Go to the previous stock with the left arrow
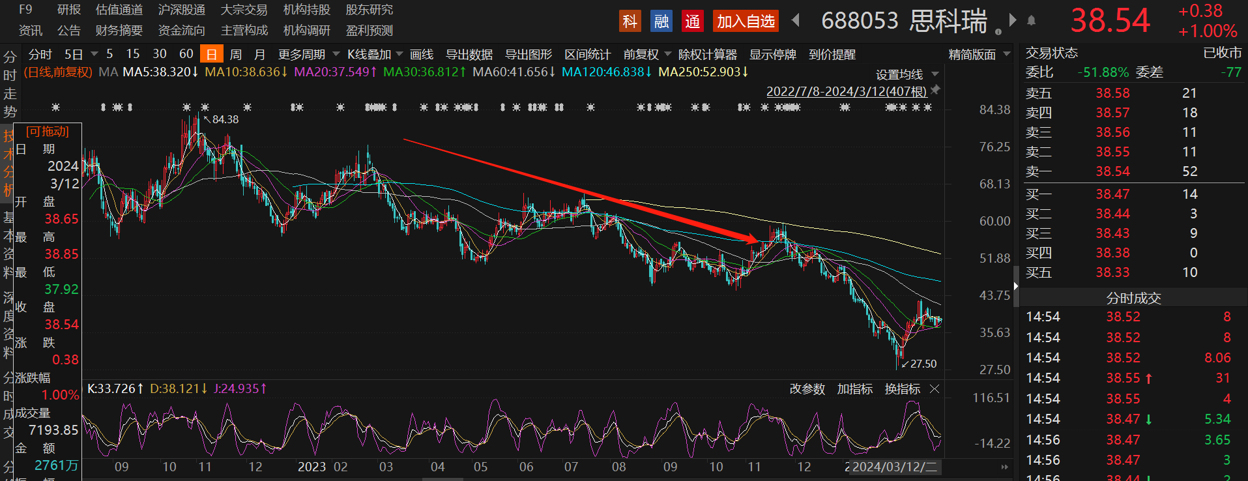 795,20
